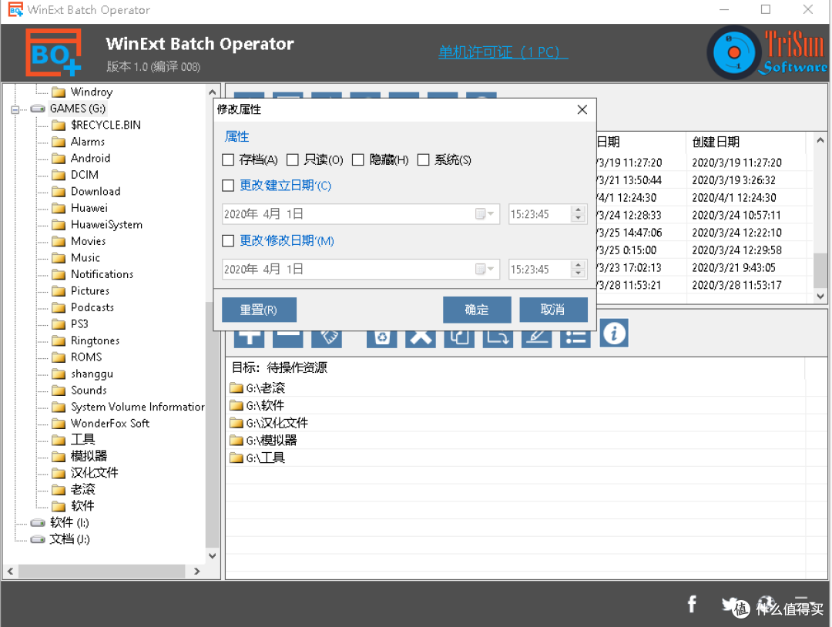This screenshot has width=832, height=627.
Task: Select G:\汉化文件 in the target list
Action: point(277,423)
